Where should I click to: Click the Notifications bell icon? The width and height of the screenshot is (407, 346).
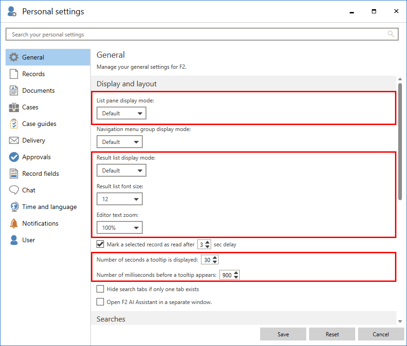click(x=14, y=223)
